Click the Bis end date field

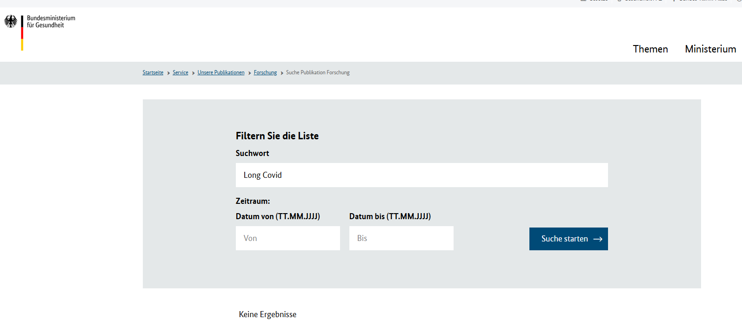tap(401, 238)
